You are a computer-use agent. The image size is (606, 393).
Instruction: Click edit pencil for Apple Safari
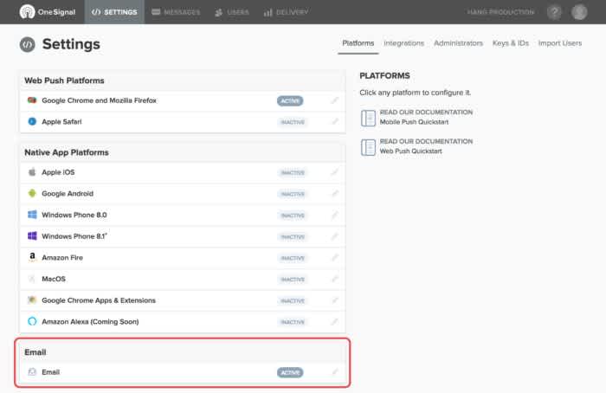335,122
